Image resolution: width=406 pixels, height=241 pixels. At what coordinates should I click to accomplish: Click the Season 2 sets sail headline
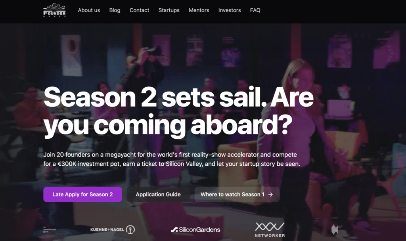178,111
